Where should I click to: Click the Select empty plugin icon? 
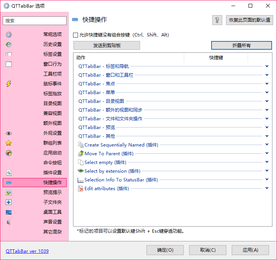81,162
